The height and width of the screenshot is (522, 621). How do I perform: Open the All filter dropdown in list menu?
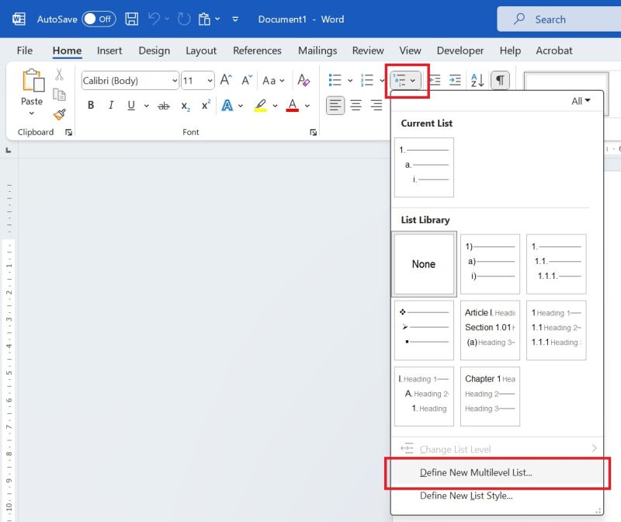(x=581, y=101)
